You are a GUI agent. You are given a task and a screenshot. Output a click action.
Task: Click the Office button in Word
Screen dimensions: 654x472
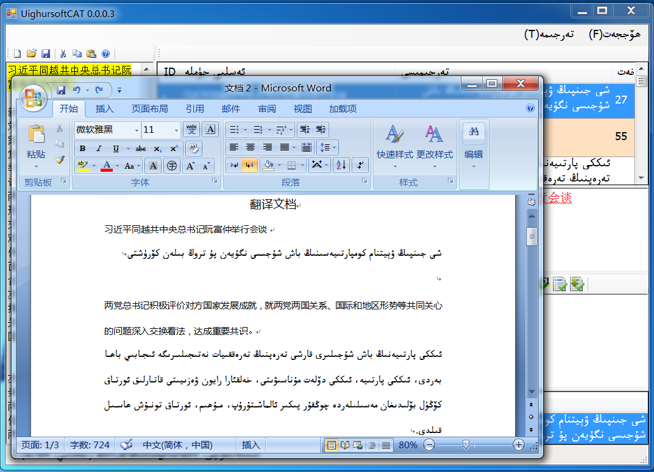34,98
